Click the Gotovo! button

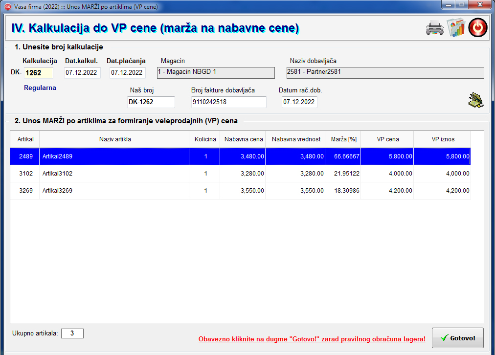458,338
